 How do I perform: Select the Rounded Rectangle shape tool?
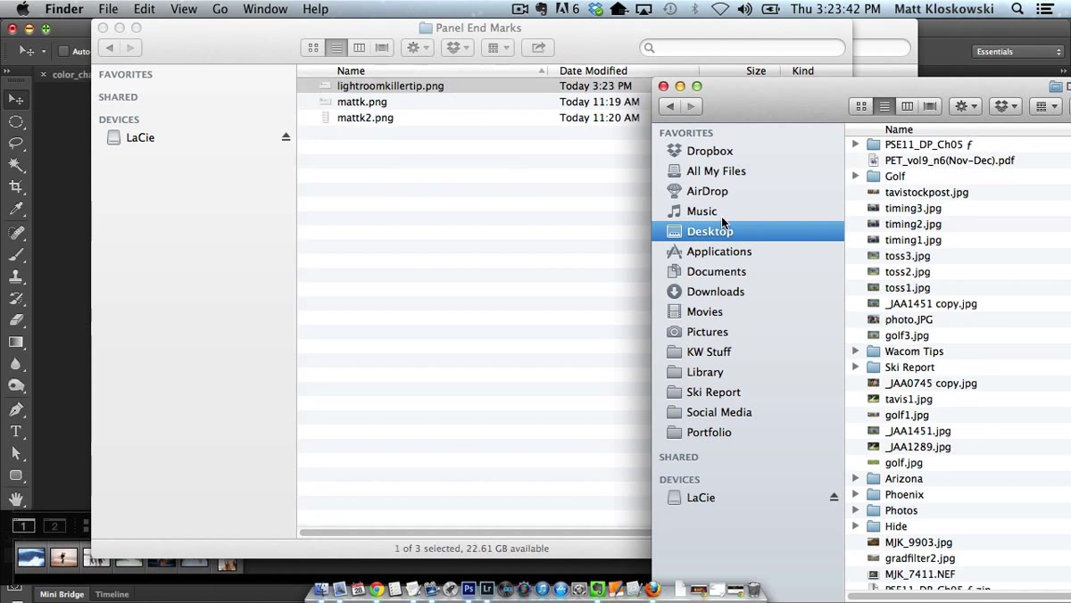coord(16,475)
